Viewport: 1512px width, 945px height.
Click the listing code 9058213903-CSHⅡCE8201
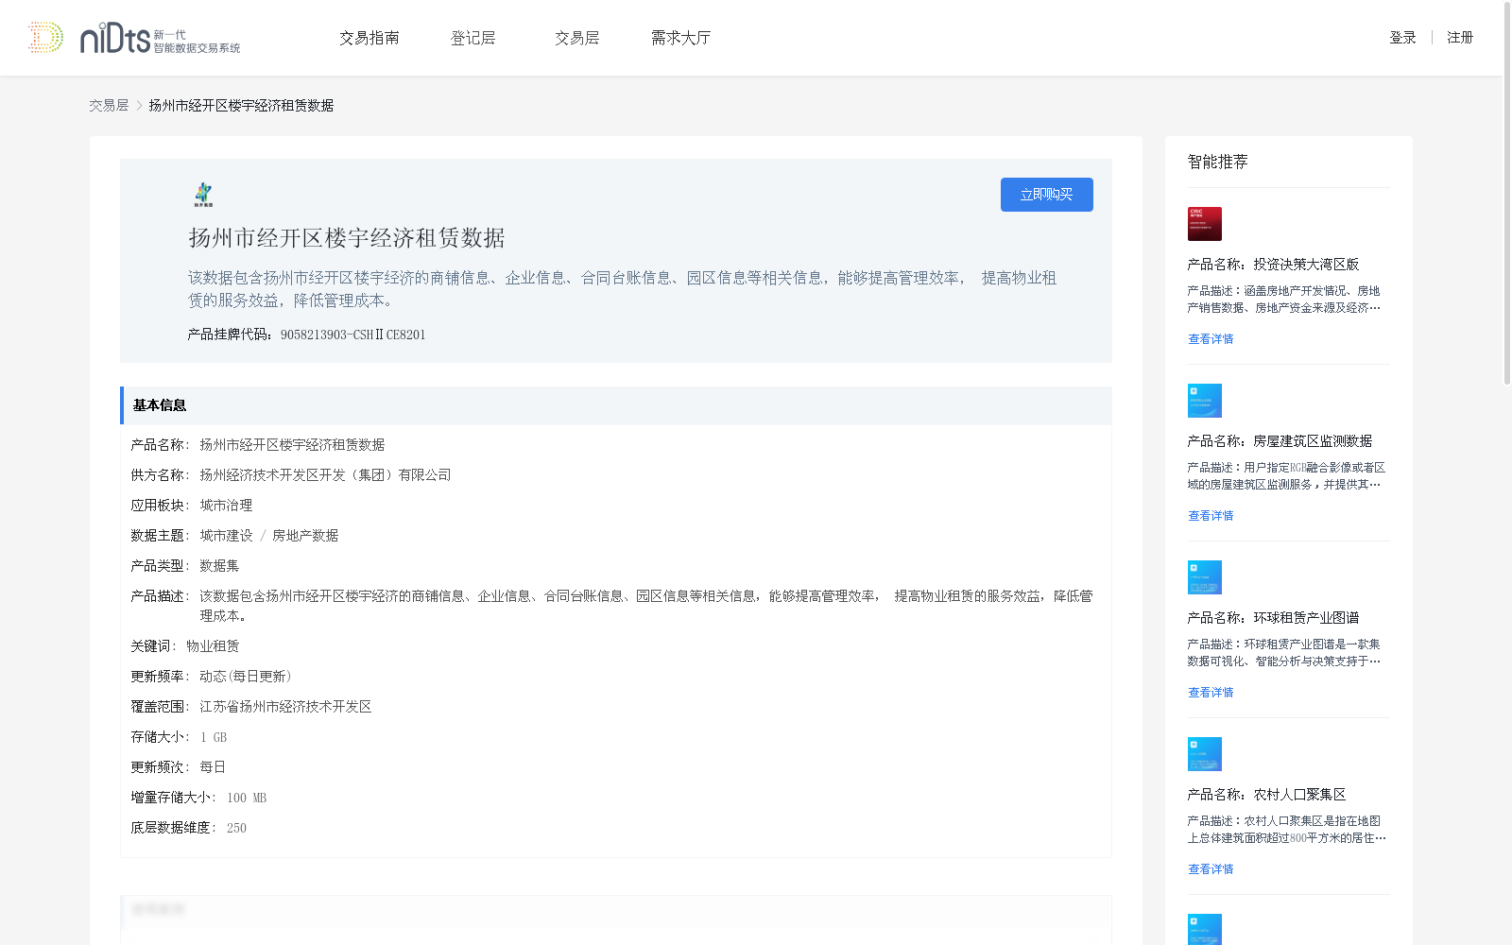pyautogui.click(x=353, y=335)
